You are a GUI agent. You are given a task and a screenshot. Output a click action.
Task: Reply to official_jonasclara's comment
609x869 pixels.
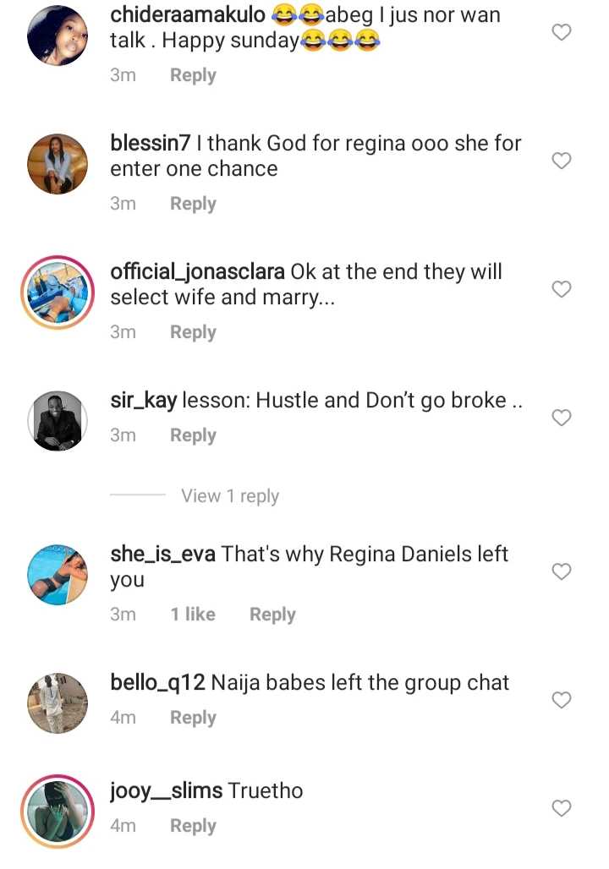click(193, 332)
